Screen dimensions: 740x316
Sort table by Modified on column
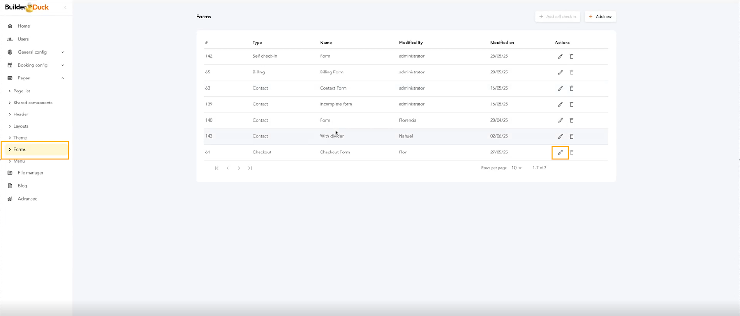[x=502, y=43]
